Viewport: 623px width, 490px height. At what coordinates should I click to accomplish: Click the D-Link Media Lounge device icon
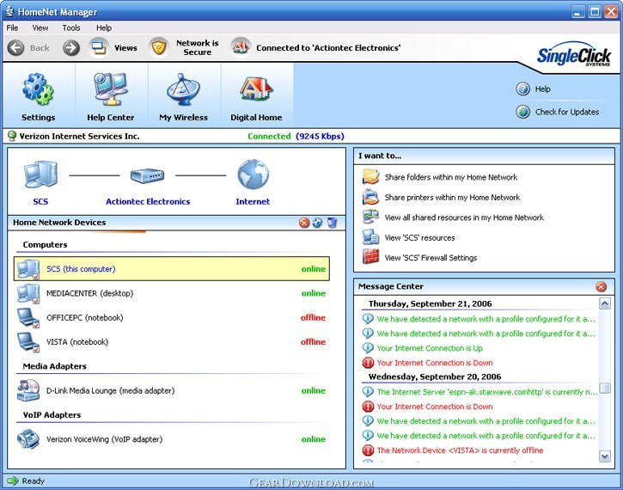pos(28,390)
